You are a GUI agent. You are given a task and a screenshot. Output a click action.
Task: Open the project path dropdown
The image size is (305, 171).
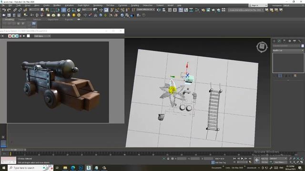coord(246,9)
